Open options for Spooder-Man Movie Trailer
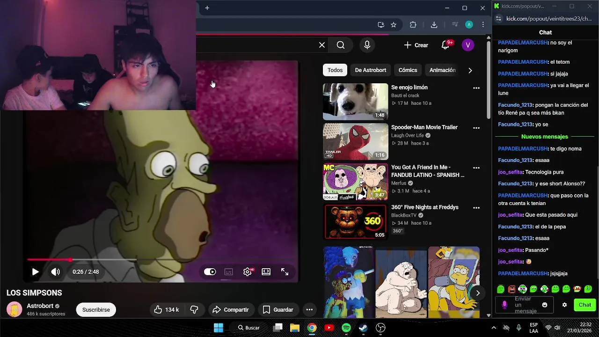Viewport: 599px width, 337px height. pyautogui.click(x=476, y=128)
